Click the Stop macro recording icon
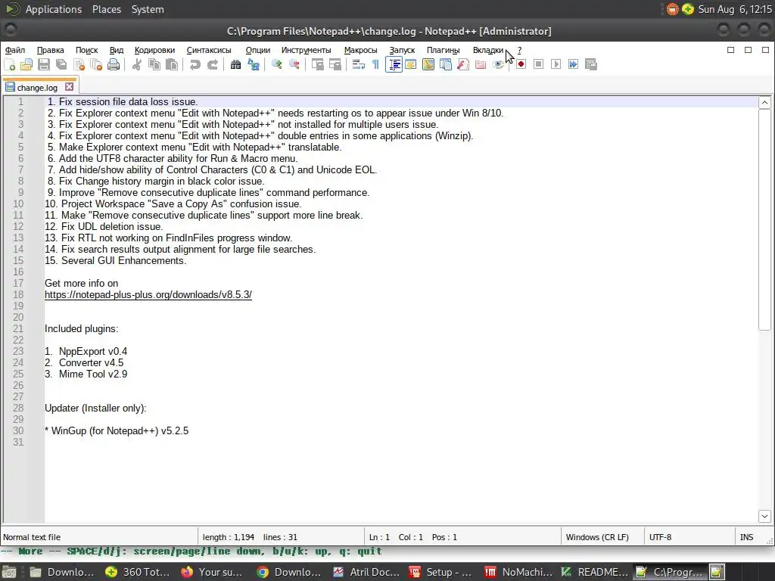This screenshot has width=775, height=581. [x=539, y=64]
